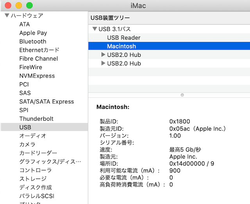
Task: Collapse the USB 3.1バス tree node
Action: click(x=95, y=29)
